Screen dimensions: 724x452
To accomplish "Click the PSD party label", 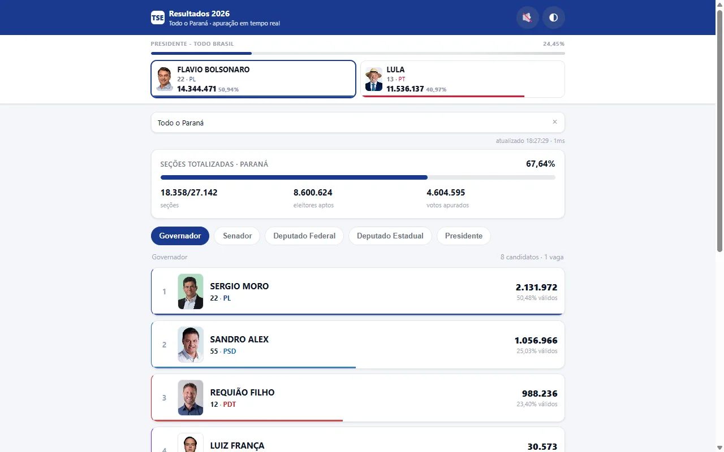I will pyautogui.click(x=230, y=351).
